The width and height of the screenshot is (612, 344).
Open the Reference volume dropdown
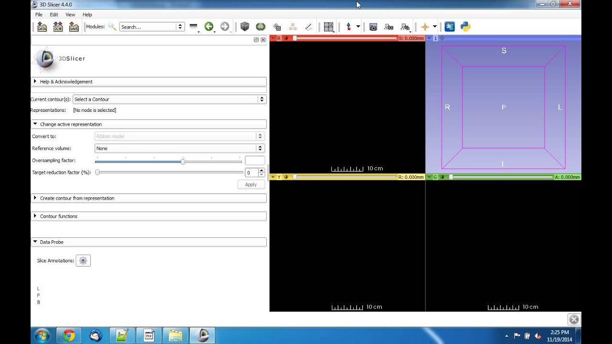pyautogui.click(x=180, y=148)
